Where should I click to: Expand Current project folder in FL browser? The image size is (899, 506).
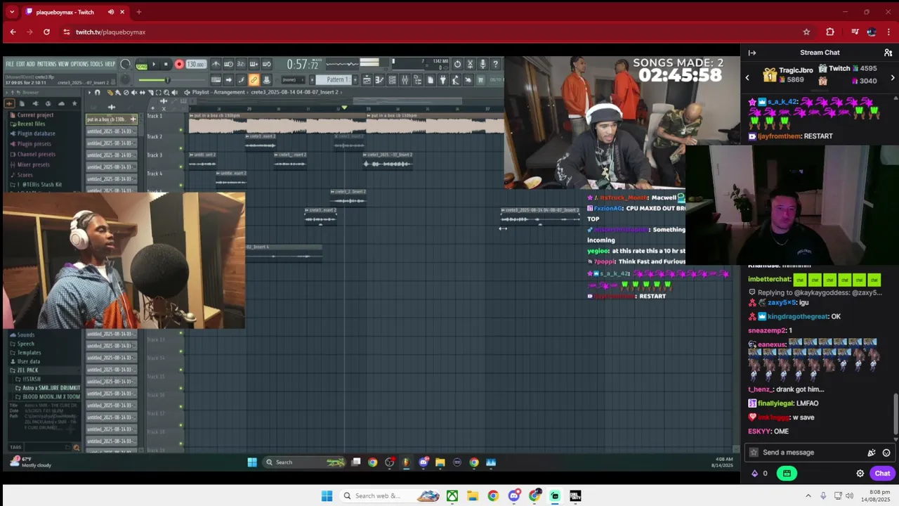point(35,115)
